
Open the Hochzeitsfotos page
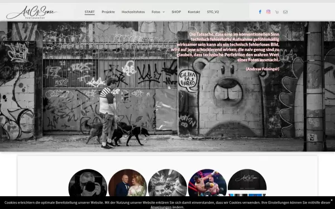[x=133, y=12]
